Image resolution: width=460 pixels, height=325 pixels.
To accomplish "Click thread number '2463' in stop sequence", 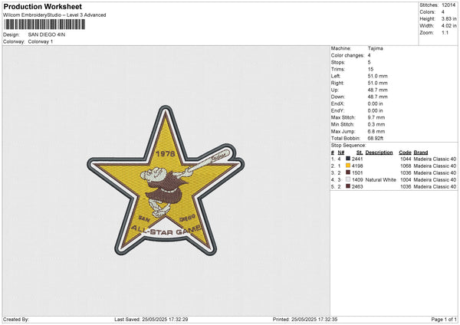I will click(x=357, y=186).
